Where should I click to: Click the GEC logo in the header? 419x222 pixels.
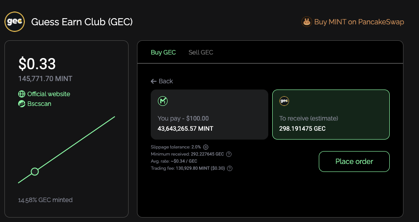14,22
